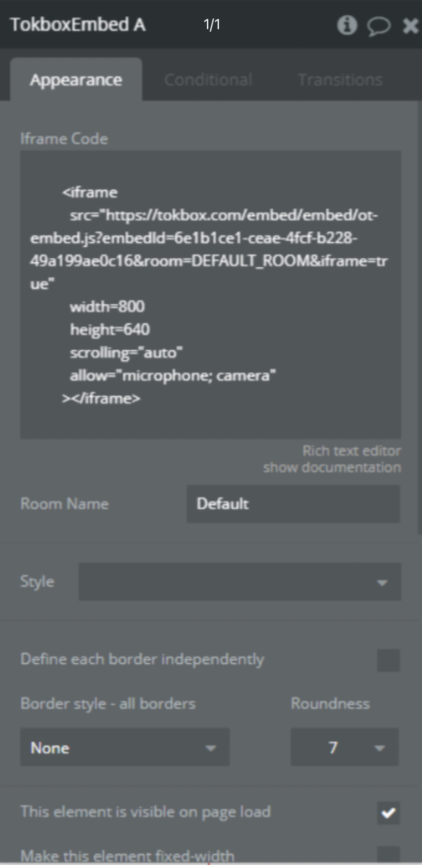Image resolution: width=422 pixels, height=865 pixels.
Task: Open the Border style dropdown showing None
Action: click(124, 748)
